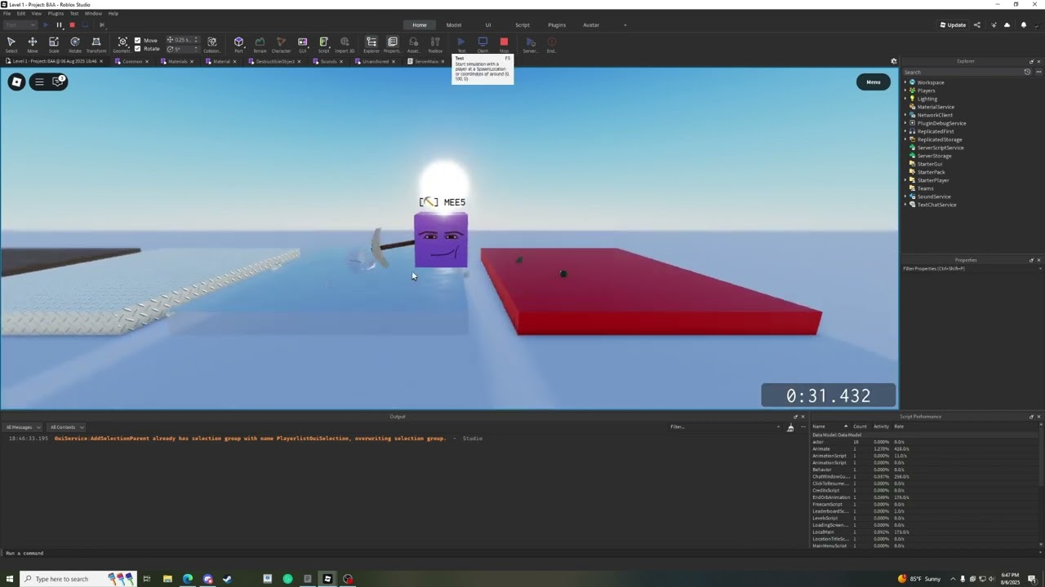Click the Update button
1045x587 pixels.
pyautogui.click(x=953, y=24)
